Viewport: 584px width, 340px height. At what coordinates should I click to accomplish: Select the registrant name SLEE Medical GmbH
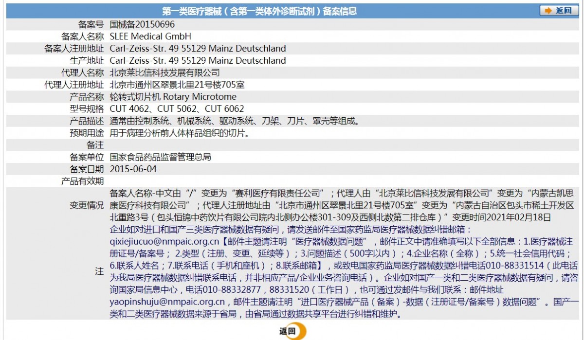point(150,36)
